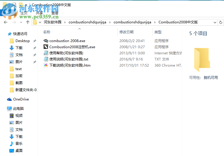Click 河东软件园 in address path

[53, 22]
